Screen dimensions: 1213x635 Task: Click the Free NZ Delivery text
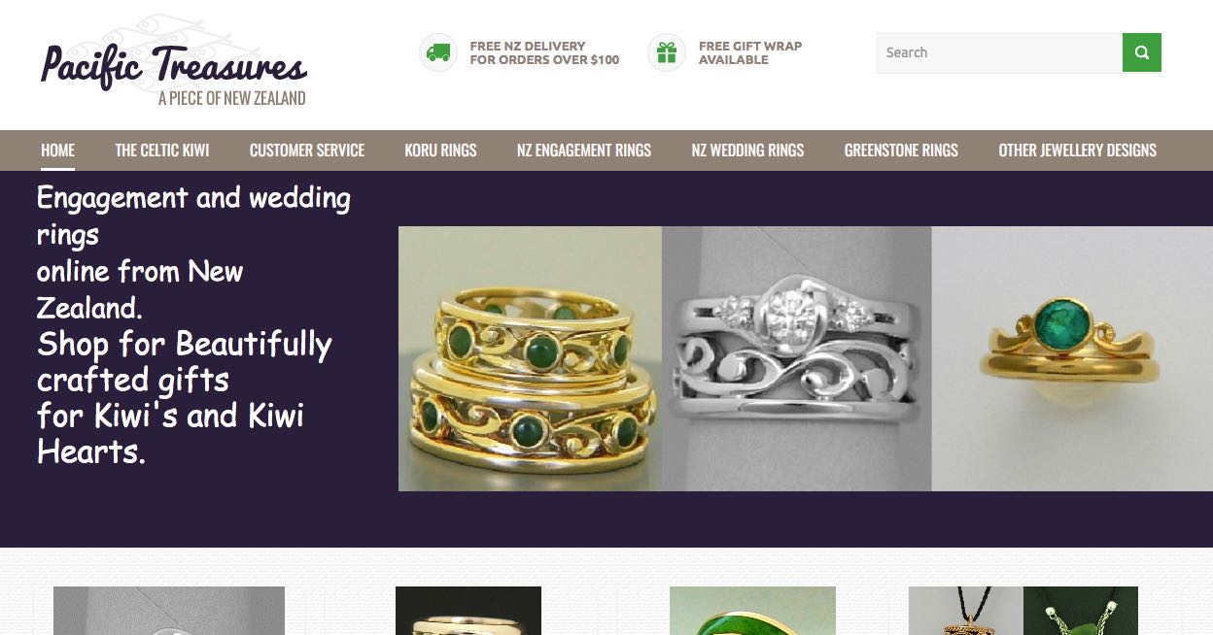pyautogui.click(x=544, y=52)
